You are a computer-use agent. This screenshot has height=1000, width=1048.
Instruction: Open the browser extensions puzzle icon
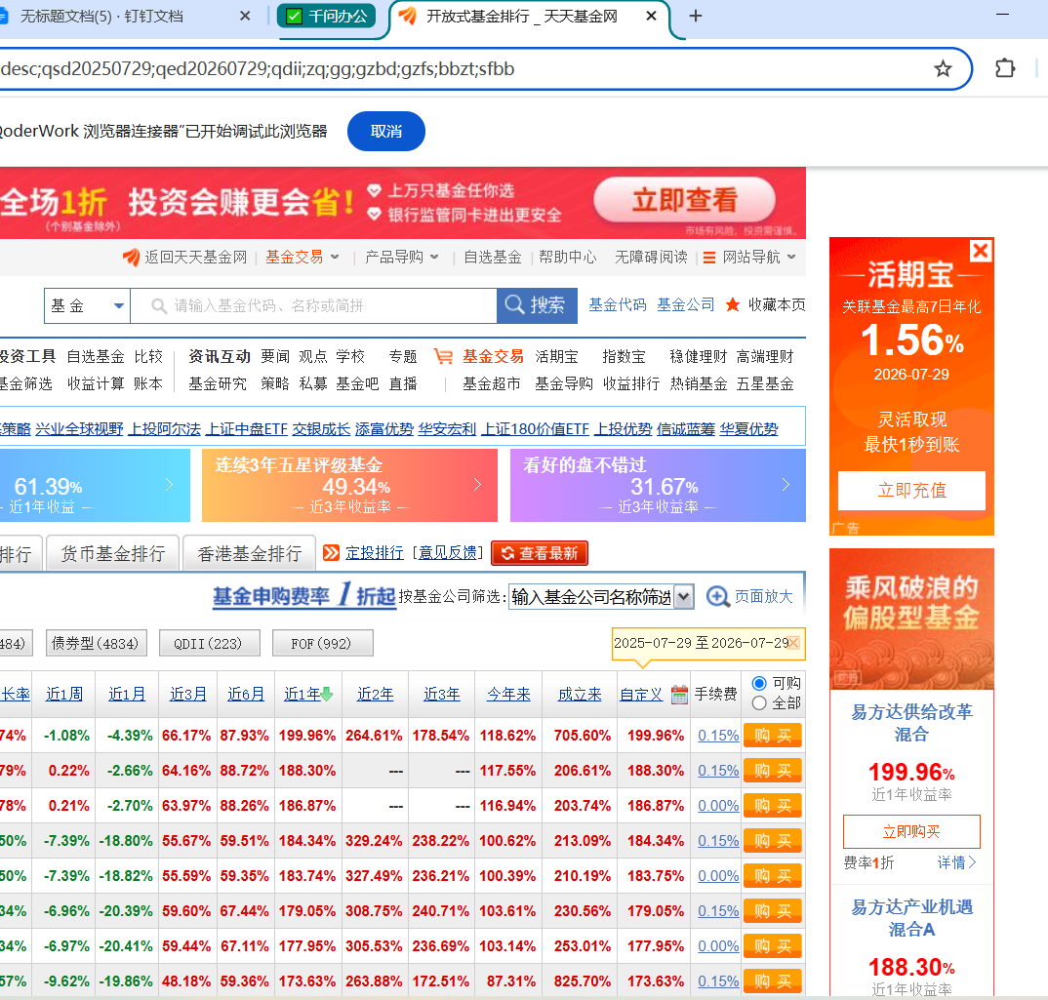[x=1004, y=68]
